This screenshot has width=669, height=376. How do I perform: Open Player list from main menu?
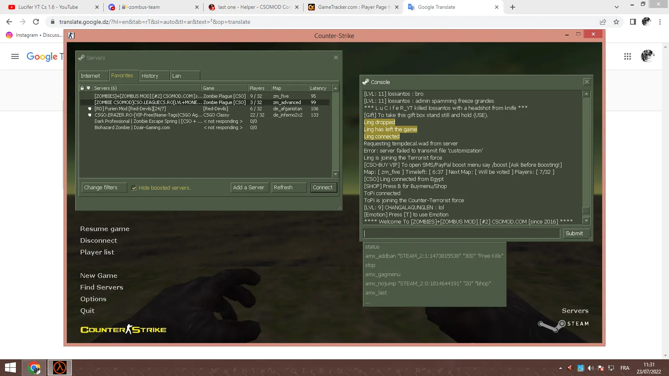click(x=97, y=252)
